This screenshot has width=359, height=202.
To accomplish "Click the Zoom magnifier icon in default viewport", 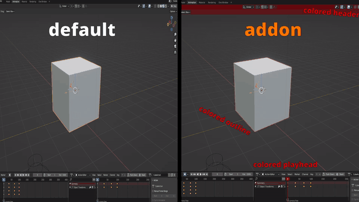I will click(x=175, y=33).
